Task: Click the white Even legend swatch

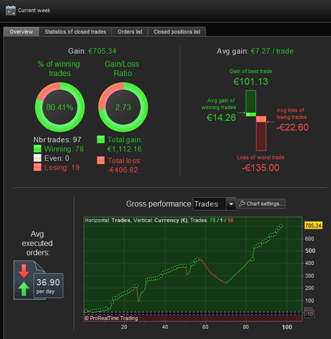Action: [37, 158]
